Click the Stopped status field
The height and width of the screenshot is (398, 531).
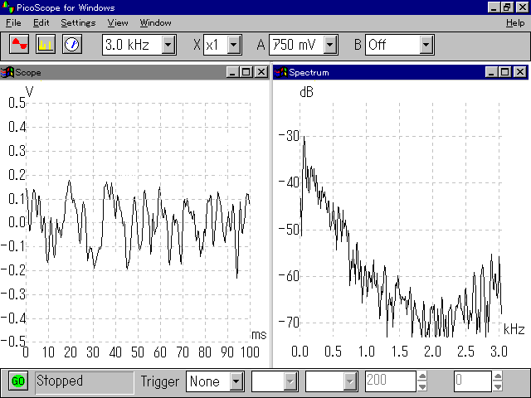tap(85, 382)
